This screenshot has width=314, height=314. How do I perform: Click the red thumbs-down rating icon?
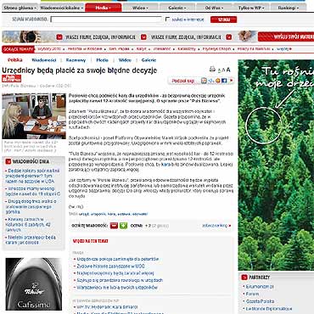pyautogui.click(x=114, y=226)
